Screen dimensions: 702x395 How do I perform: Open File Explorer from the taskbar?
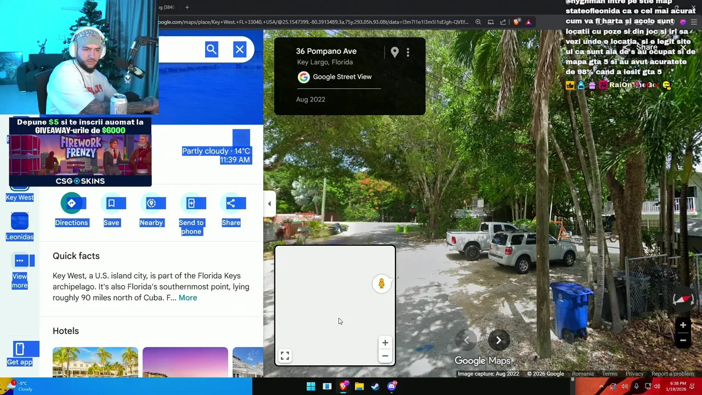pos(359,386)
